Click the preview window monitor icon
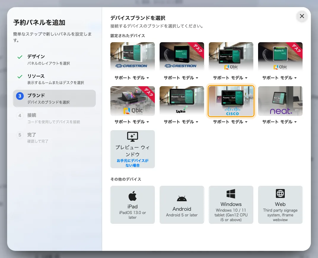The image size is (318, 258). (x=132, y=137)
